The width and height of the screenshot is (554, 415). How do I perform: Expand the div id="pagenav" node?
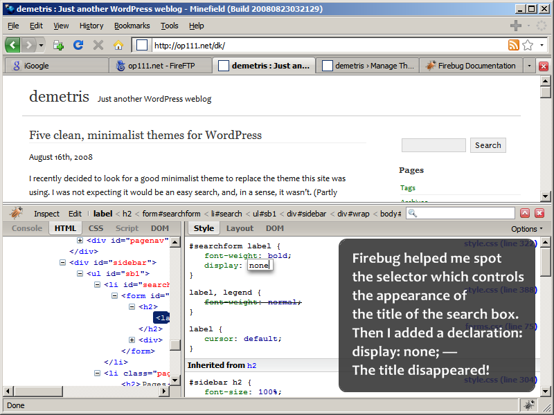[80, 240]
